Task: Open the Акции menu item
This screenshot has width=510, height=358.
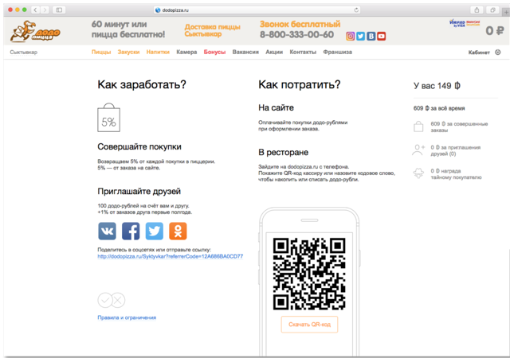Action: (274, 52)
